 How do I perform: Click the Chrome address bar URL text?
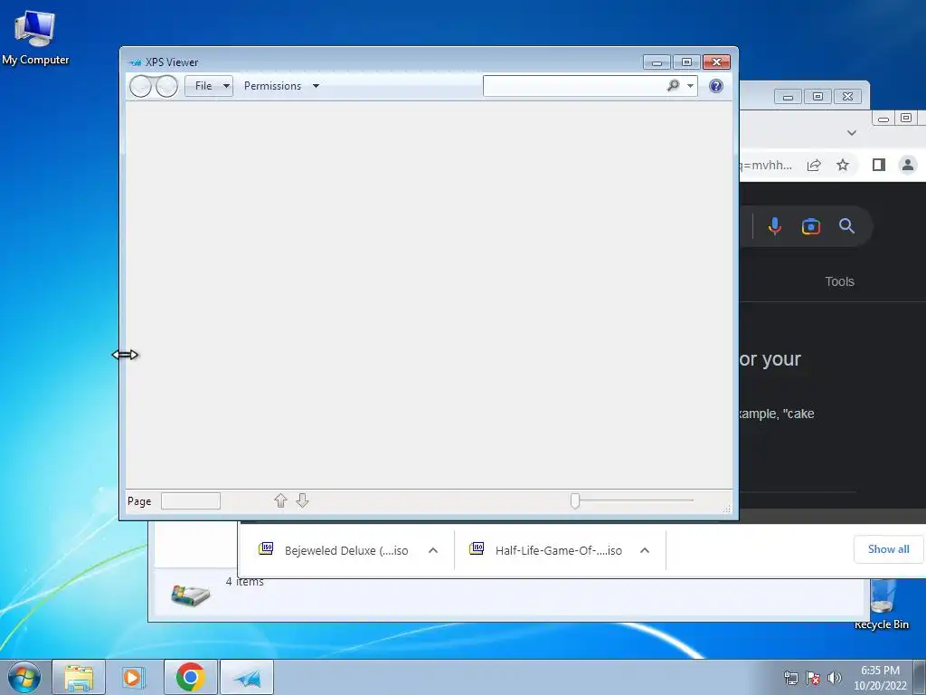point(766,165)
